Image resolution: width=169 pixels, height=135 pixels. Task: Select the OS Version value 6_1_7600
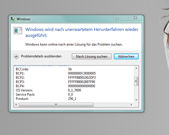coord(74,90)
